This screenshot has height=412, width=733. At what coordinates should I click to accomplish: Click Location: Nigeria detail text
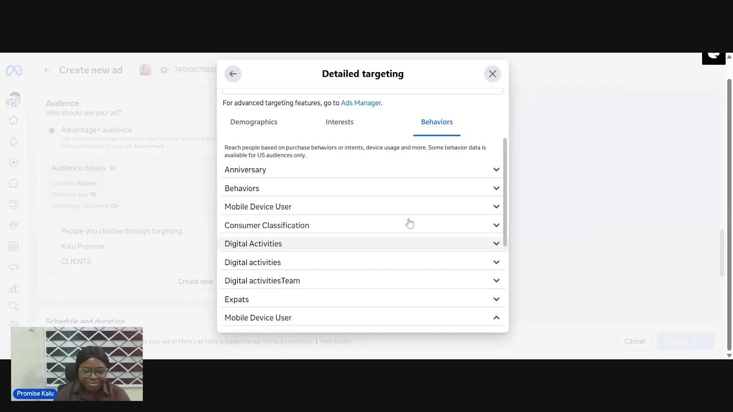pos(74,183)
